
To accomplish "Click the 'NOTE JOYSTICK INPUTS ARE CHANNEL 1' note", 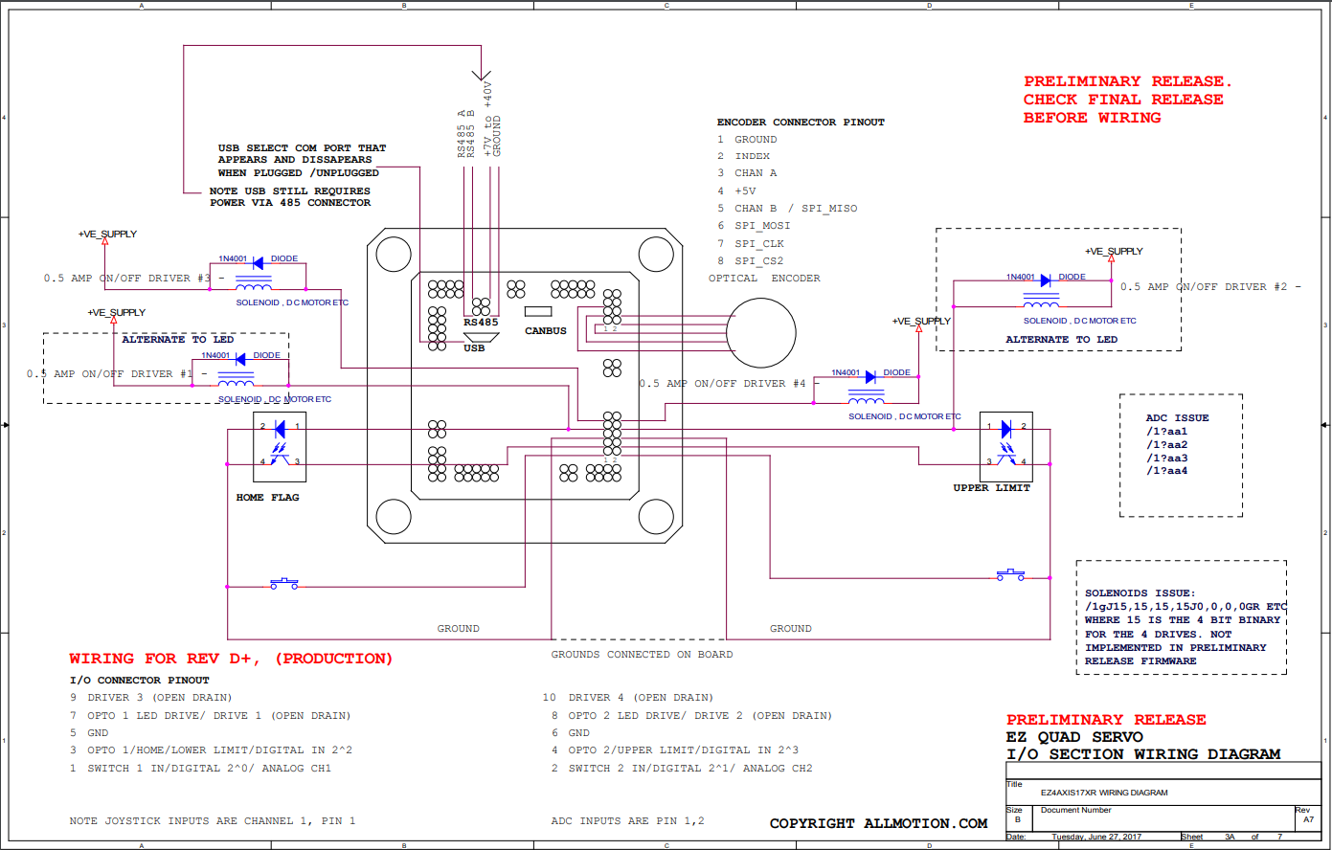I will click(x=213, y=821).
